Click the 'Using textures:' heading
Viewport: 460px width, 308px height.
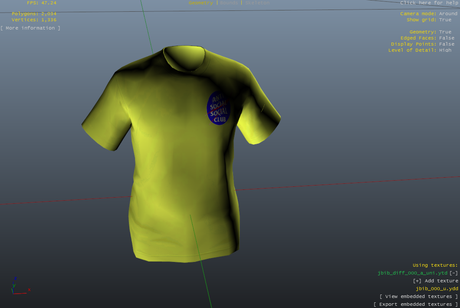coord(435,265)
